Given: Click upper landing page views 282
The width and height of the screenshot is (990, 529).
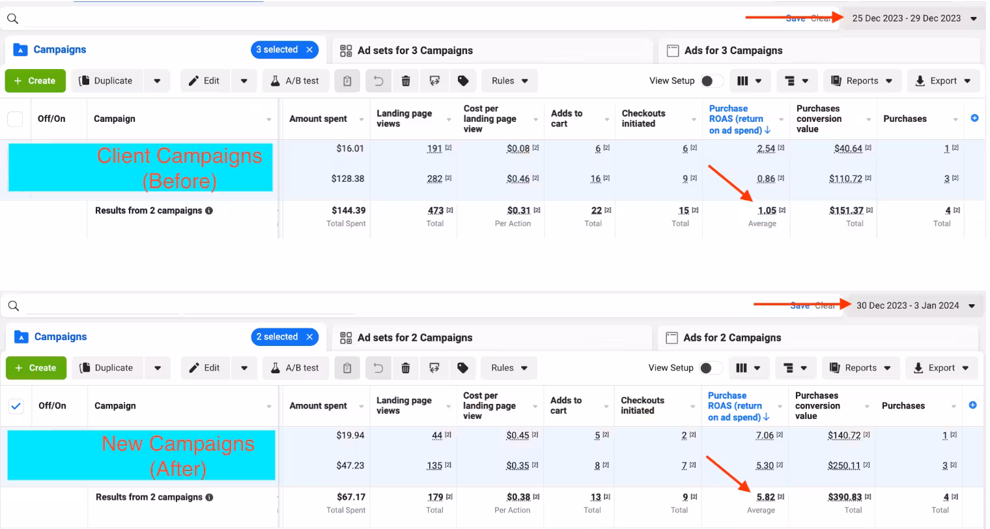Looking at the screenshot, I should pos(434,179).
